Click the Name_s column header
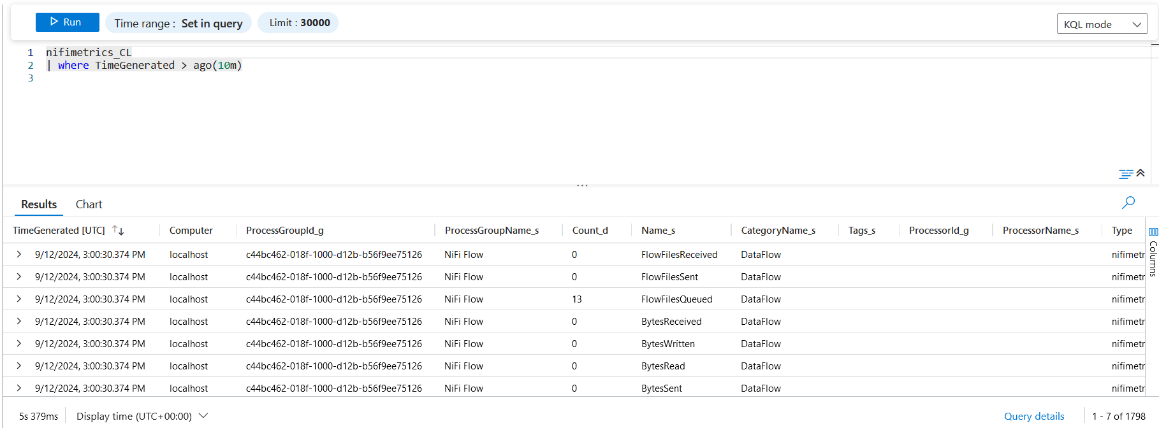 658,231
